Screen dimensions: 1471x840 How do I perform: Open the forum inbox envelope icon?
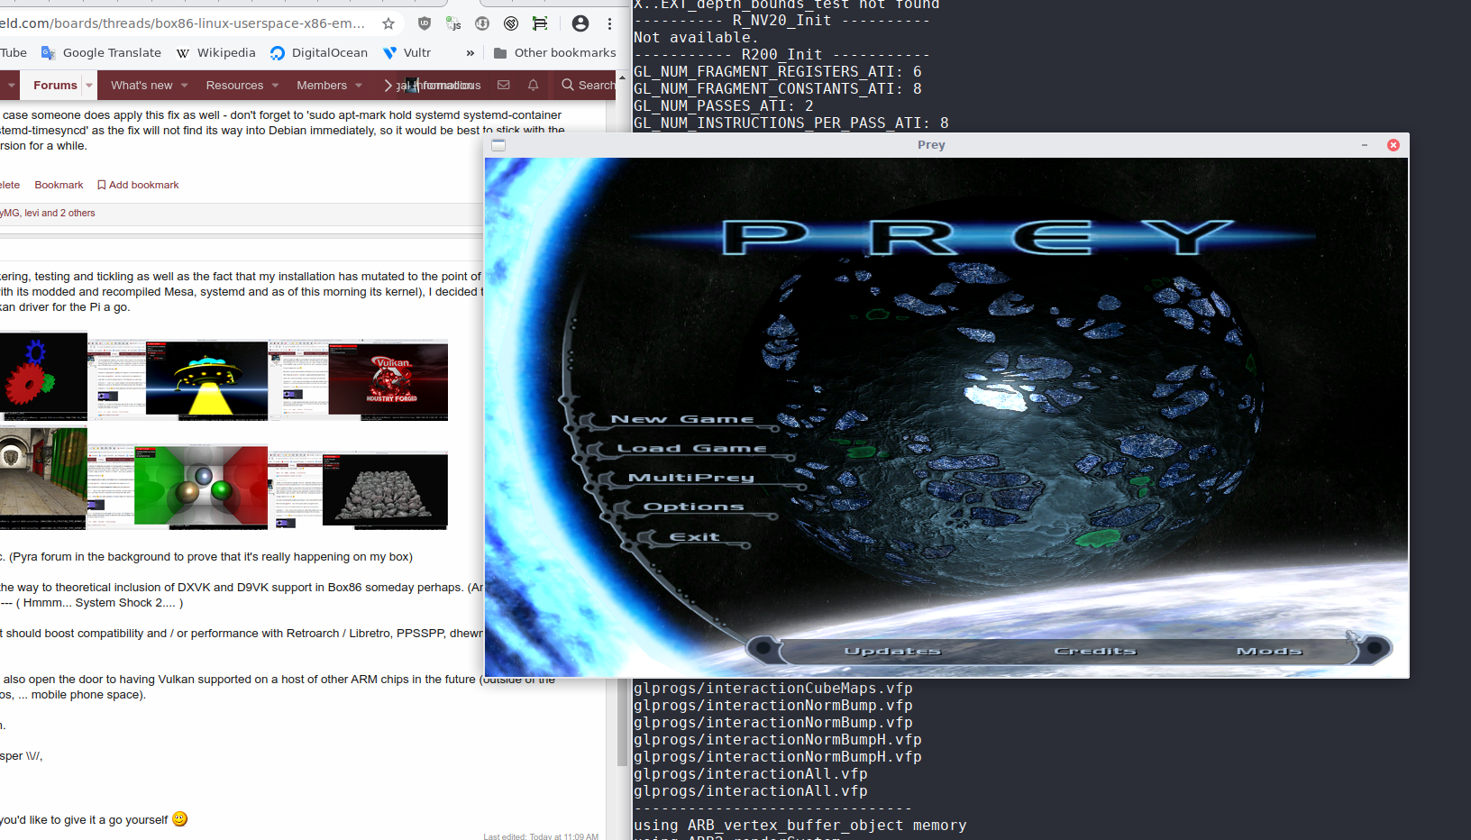click(504, 85)
